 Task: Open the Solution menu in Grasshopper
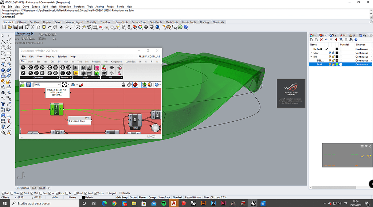click(62, 57)
